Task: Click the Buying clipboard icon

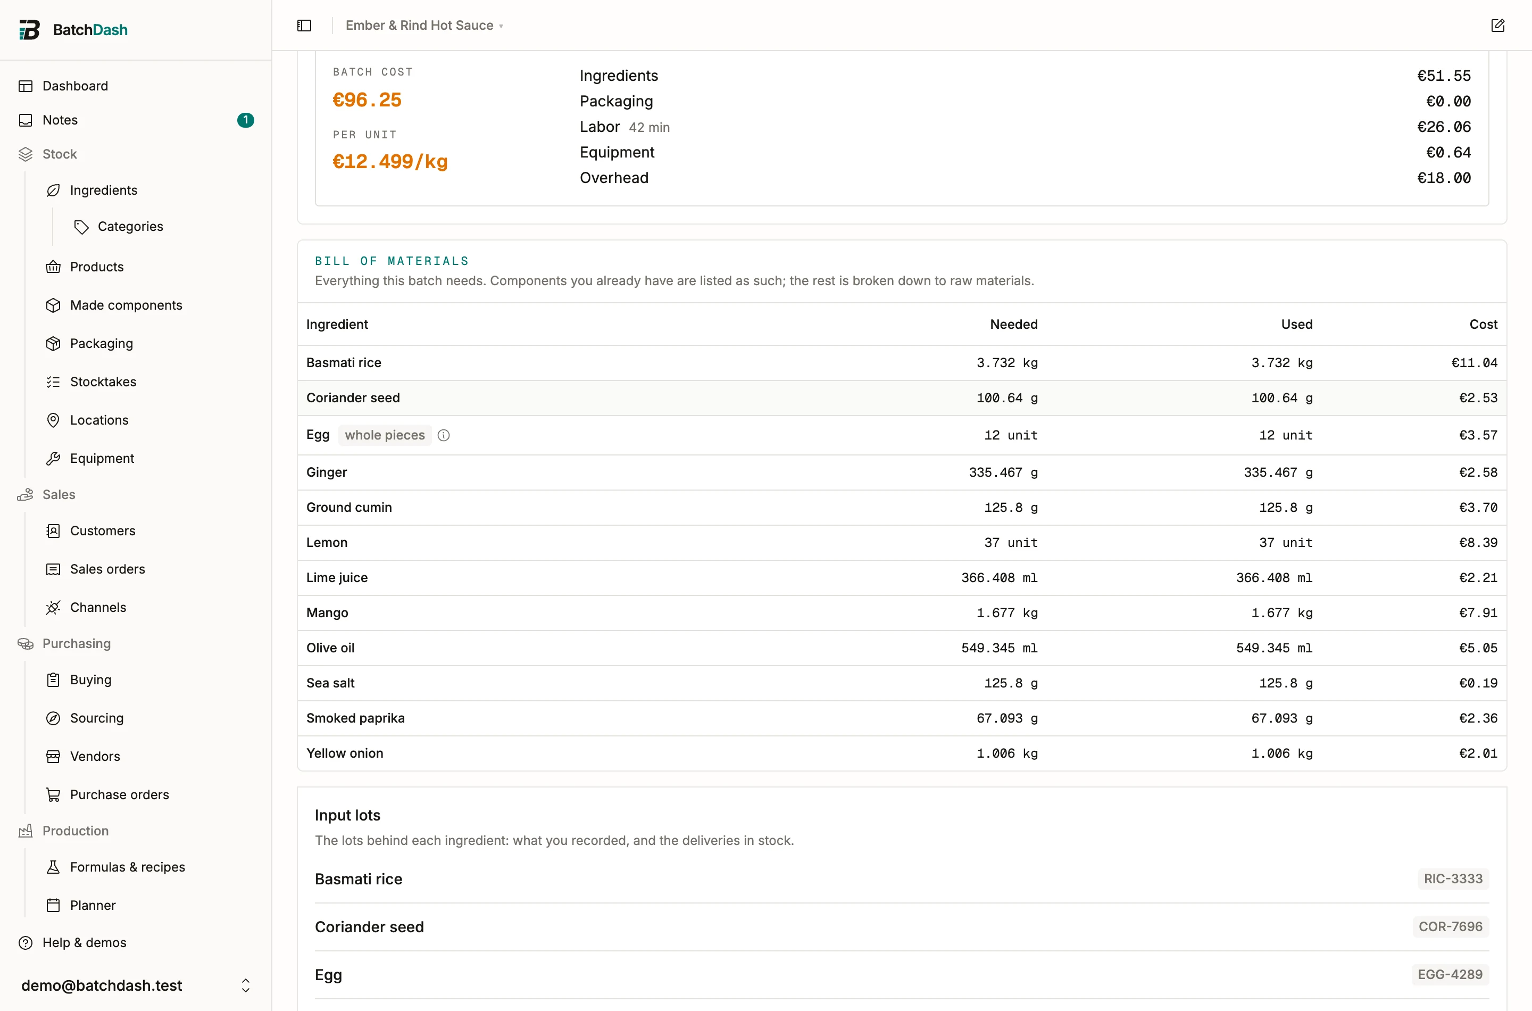Action: (54, 679)
